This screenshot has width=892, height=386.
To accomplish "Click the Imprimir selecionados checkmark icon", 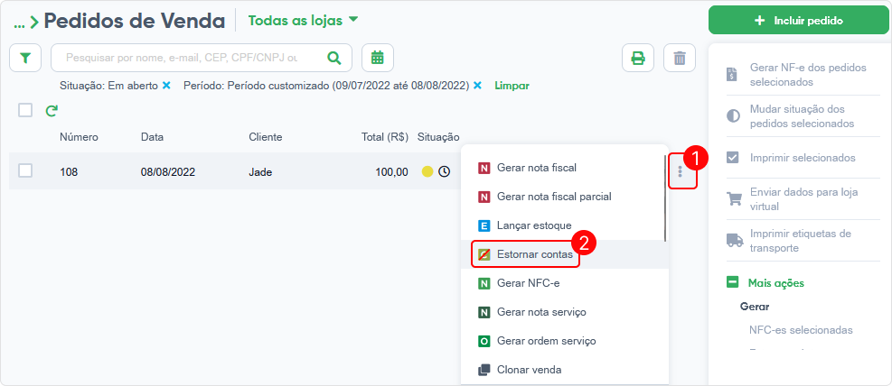I will point(733,157).
